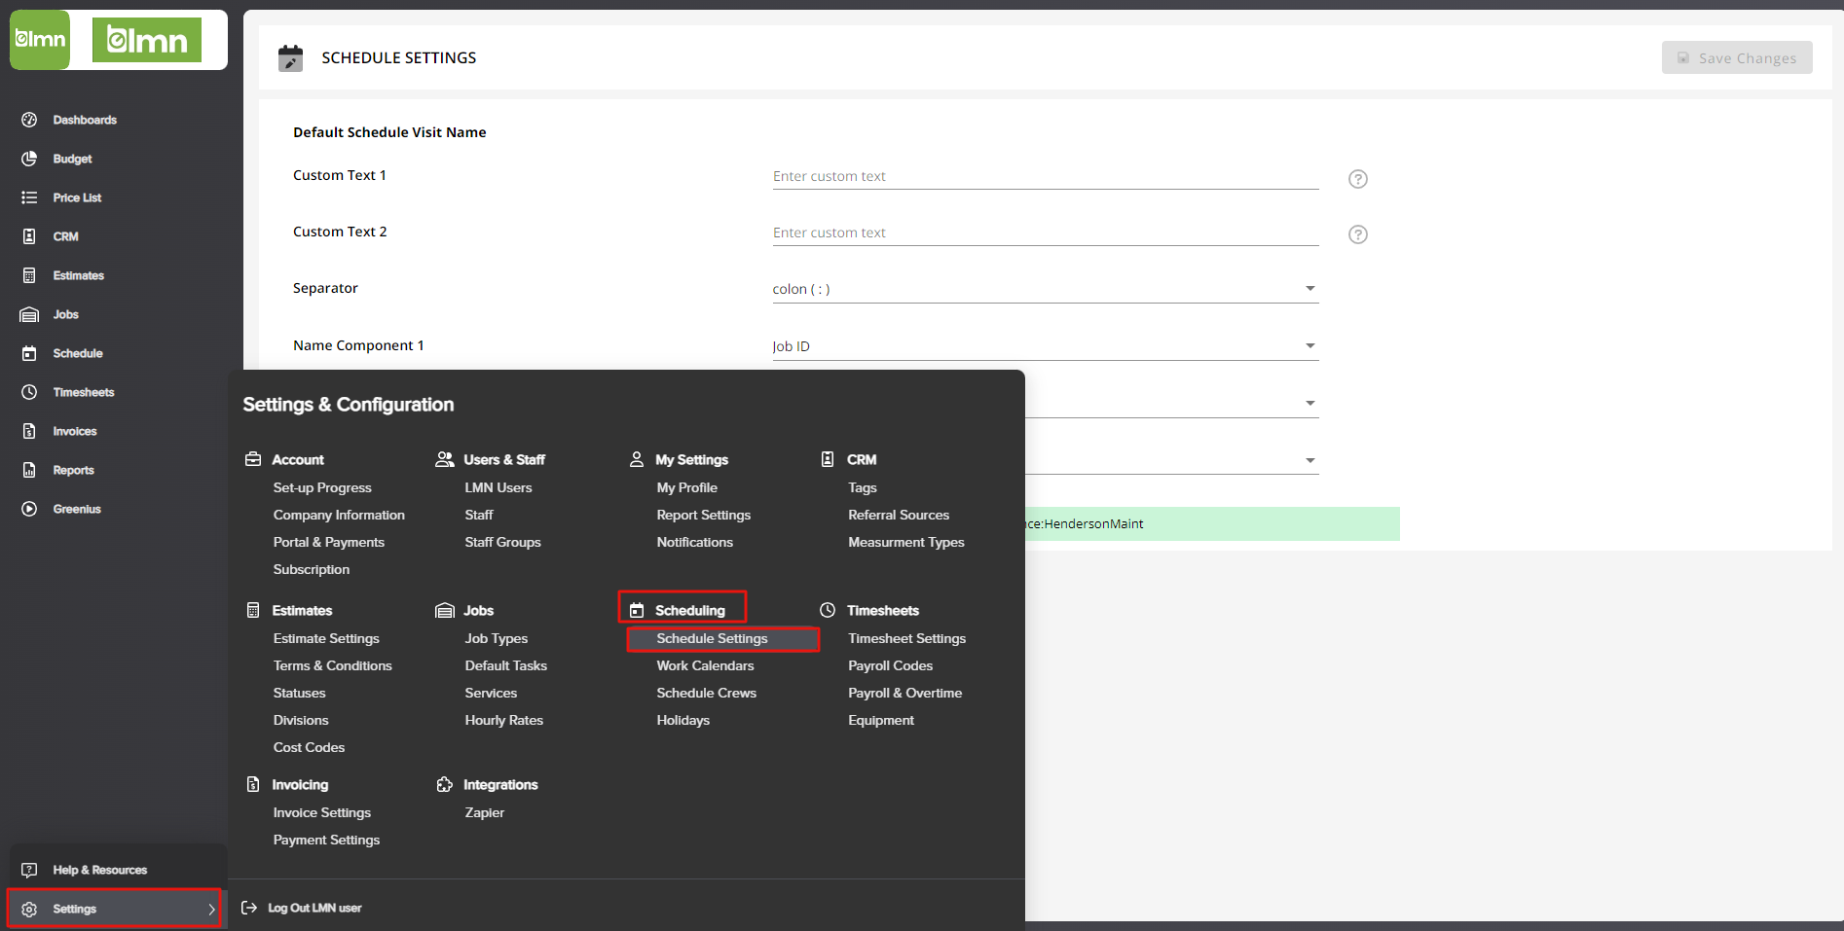This screenshot has height=931, width=1844.
Task: Click the green preview text HendersonMaint
Action: pyautogui.click(x=1093, y=523)
